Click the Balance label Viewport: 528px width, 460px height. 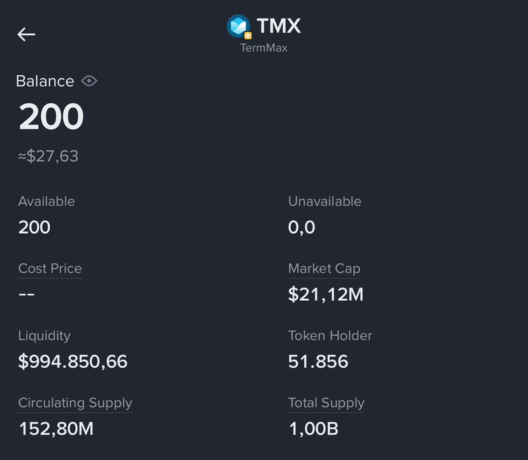[x=45, y=81]
